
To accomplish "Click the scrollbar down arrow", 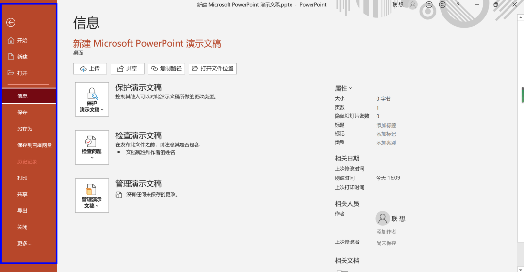I will (521, 269).
